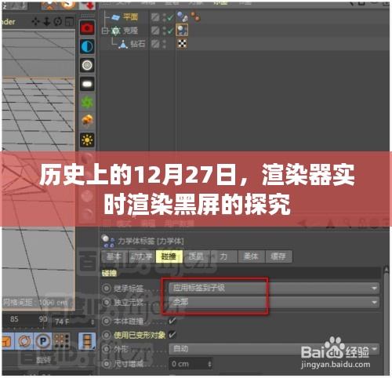Click the red camera render icon
Image resolution: width=392 pixels, height=378 pixels.
coord(87,27)
